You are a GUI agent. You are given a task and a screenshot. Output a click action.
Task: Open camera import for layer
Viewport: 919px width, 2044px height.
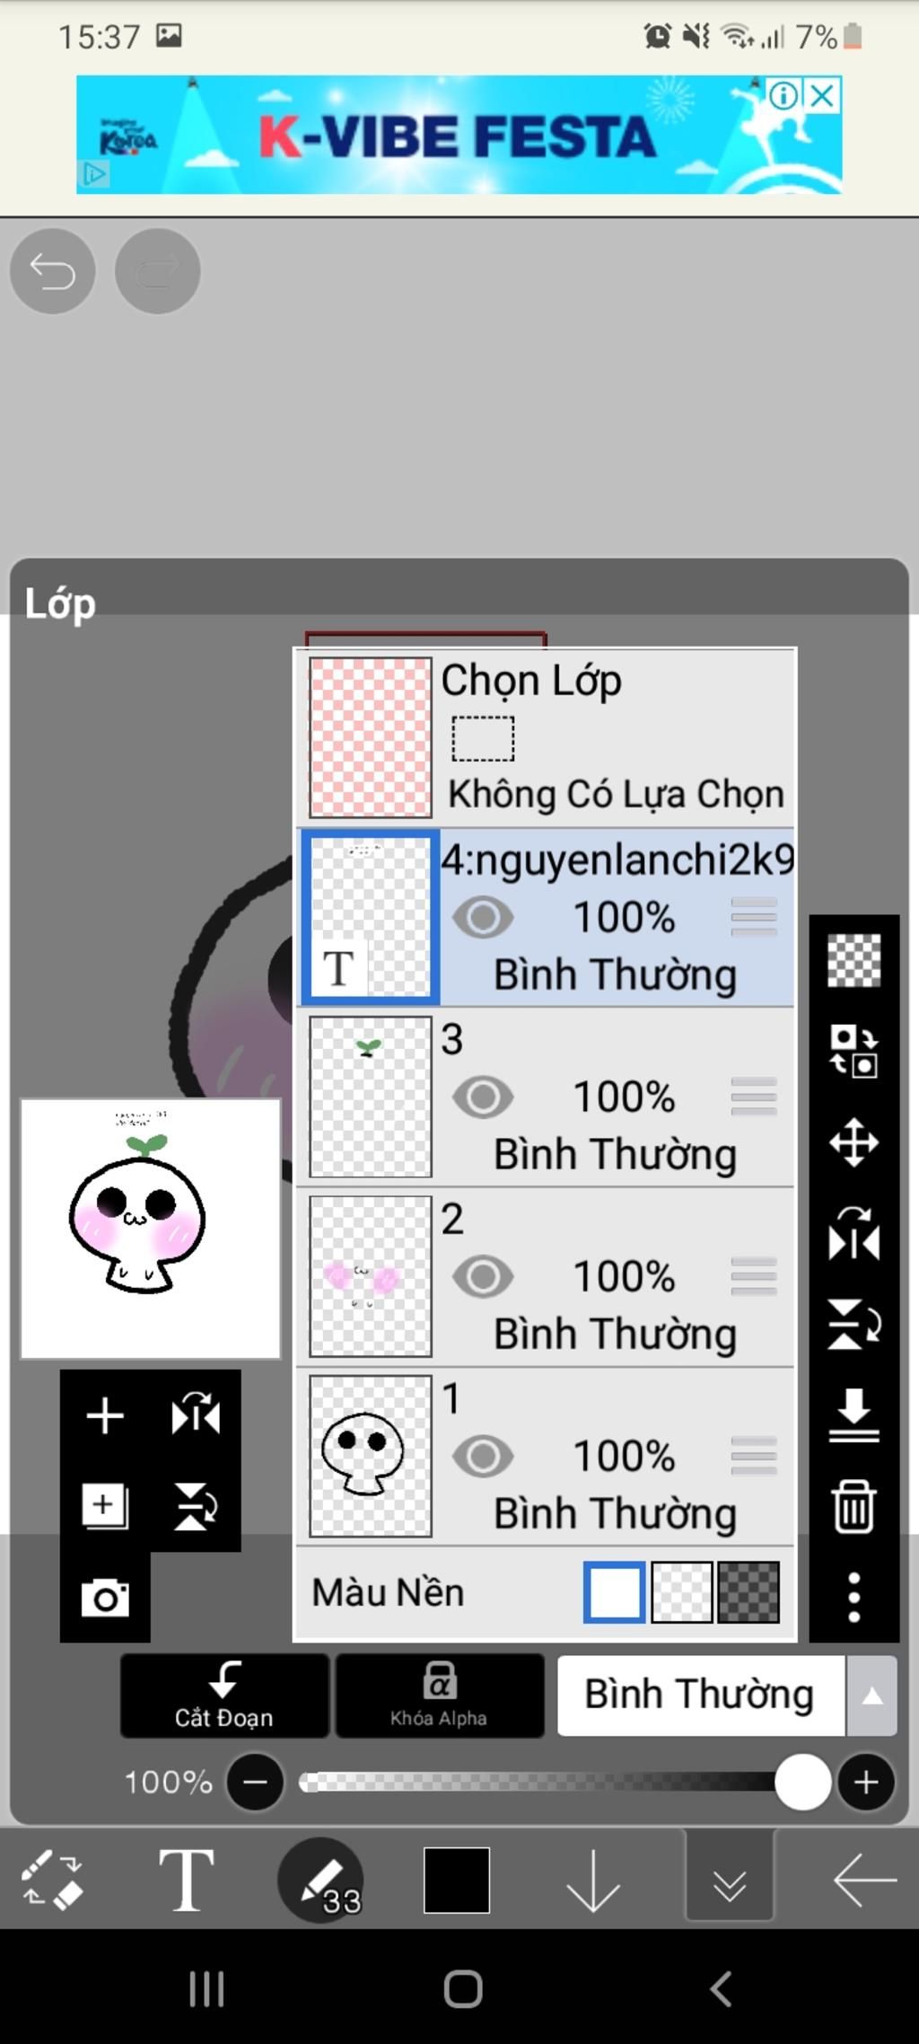[105, 1598]
